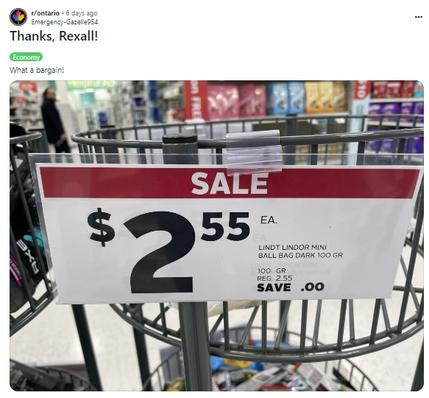Open the sale sign photo in full view

coord(216,236)
